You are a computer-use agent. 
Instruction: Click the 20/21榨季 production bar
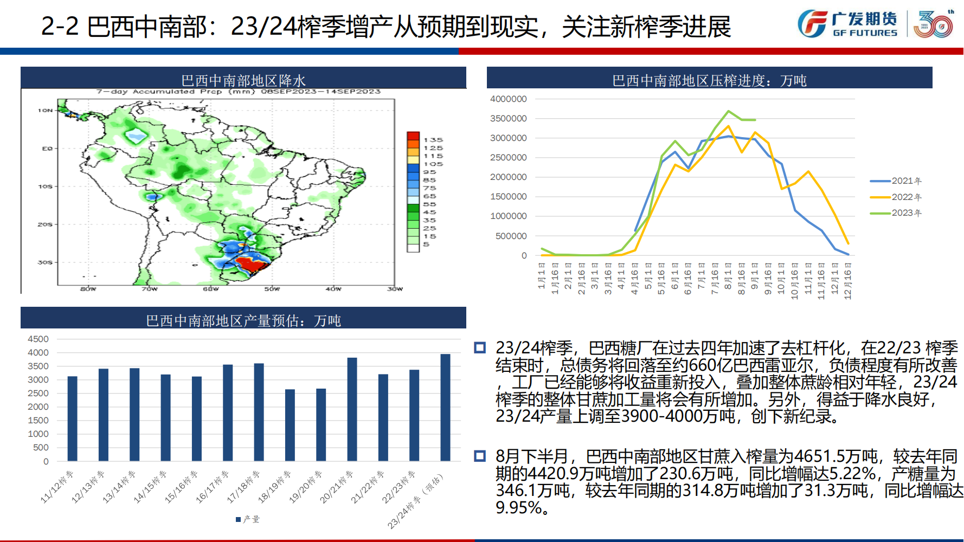(352, 409)
